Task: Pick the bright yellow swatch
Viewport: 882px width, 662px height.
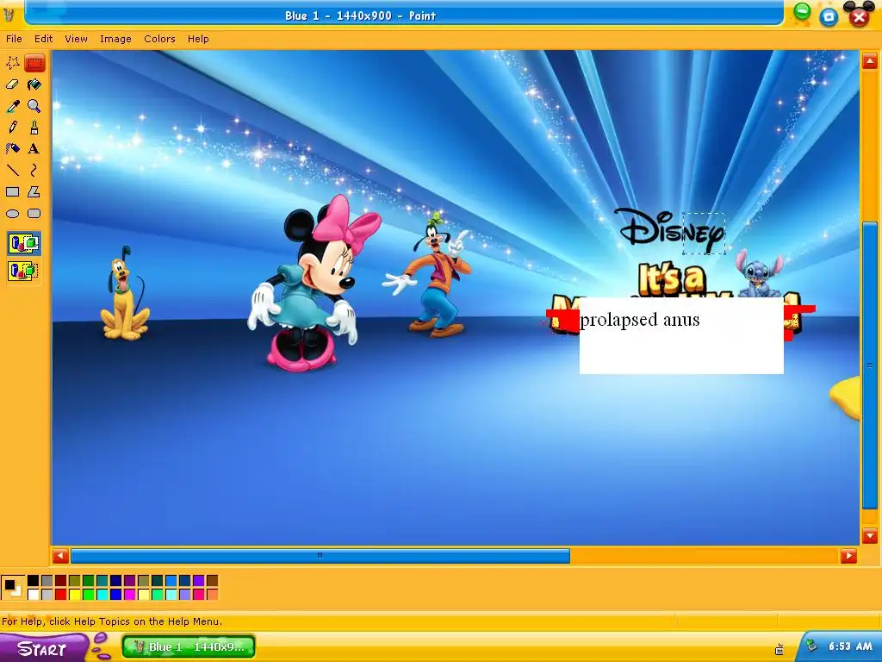Action: click(74, 595)
